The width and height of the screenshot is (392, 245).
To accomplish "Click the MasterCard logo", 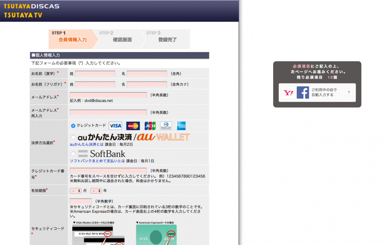I will point(133,126).
